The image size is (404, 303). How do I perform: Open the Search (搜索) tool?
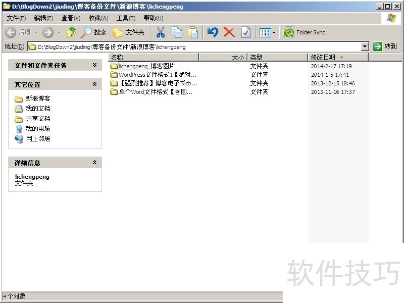click(x=94, y=32)
